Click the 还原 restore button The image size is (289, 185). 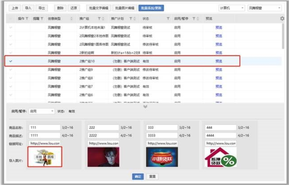click(74, 8)
